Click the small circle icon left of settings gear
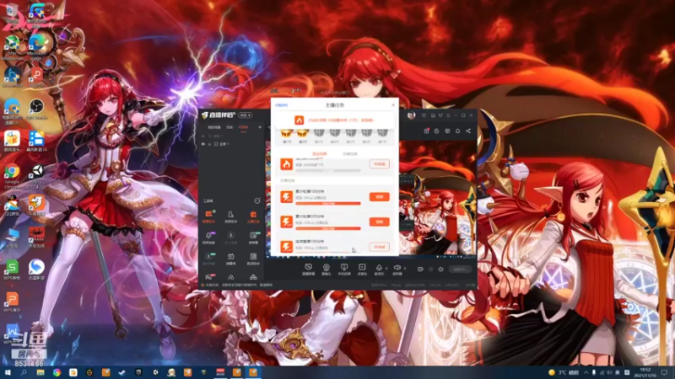The width and height of the screenshot is (675, 379). [x=430, y=270]
